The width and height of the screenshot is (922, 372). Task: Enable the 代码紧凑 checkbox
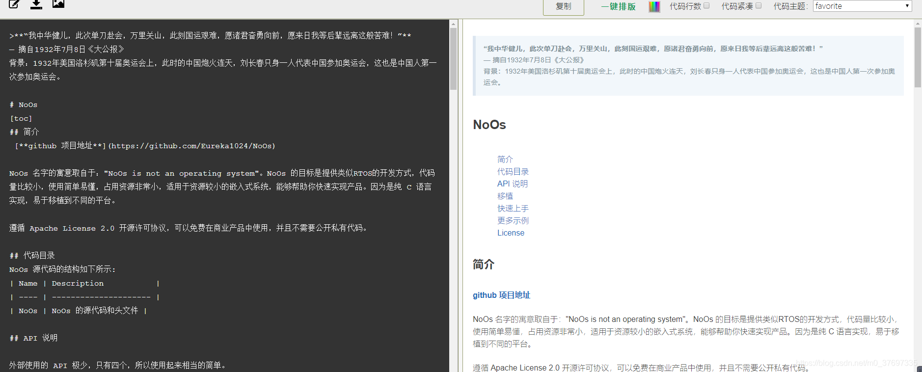pos(759,6)
